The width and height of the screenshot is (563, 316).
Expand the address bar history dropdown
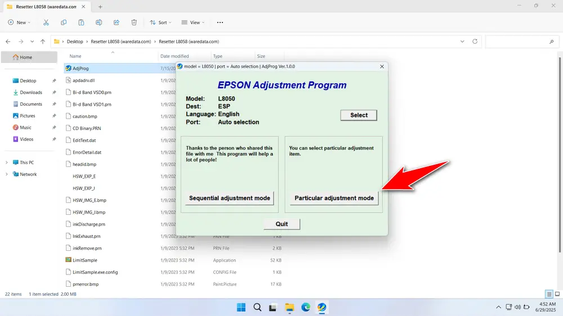[x=462, y=42]
